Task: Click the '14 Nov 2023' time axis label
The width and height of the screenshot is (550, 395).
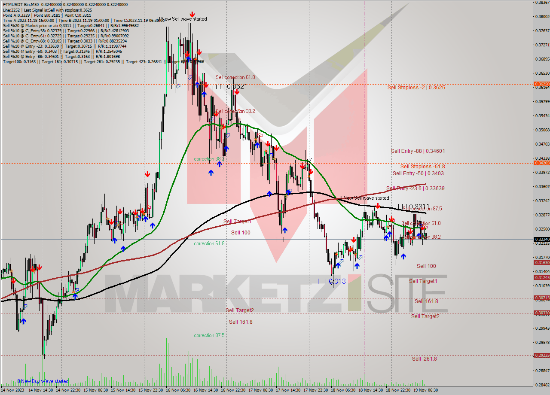Action: click(x=13, y=390)
